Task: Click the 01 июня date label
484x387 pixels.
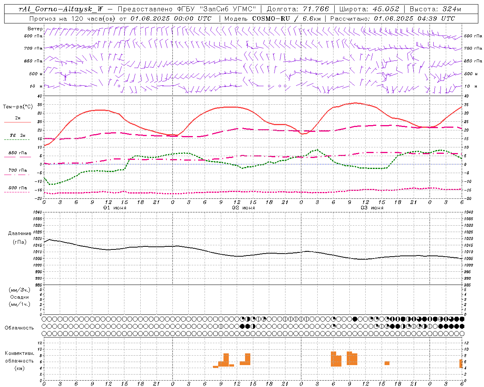Action: click(x=115, y=208)
